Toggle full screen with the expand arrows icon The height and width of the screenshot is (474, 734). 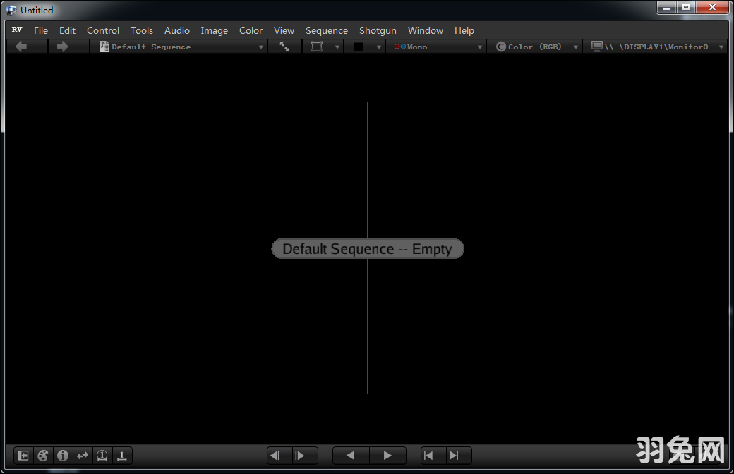click(284, 47)
